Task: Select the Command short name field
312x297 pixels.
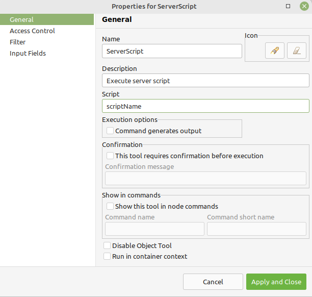Action: (x=256, y=229)
